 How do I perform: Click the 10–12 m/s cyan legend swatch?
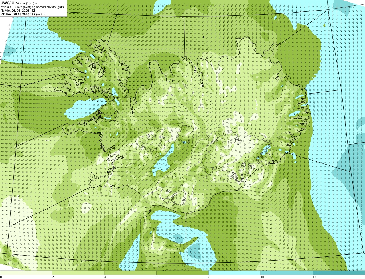point(287,273)
